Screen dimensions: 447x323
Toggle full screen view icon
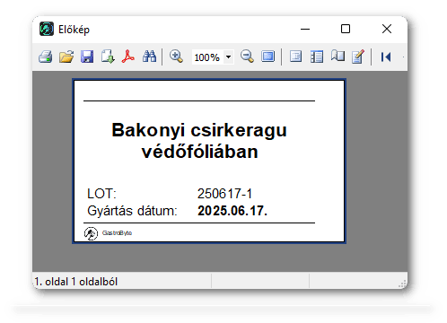267,57
